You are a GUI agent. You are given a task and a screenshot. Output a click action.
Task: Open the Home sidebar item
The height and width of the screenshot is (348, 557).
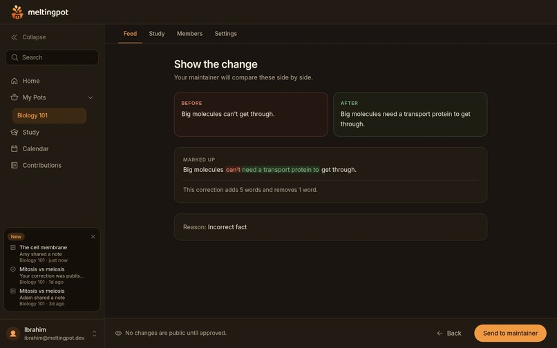pos(52,81)
